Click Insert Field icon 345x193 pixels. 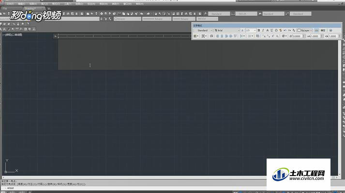257,36
